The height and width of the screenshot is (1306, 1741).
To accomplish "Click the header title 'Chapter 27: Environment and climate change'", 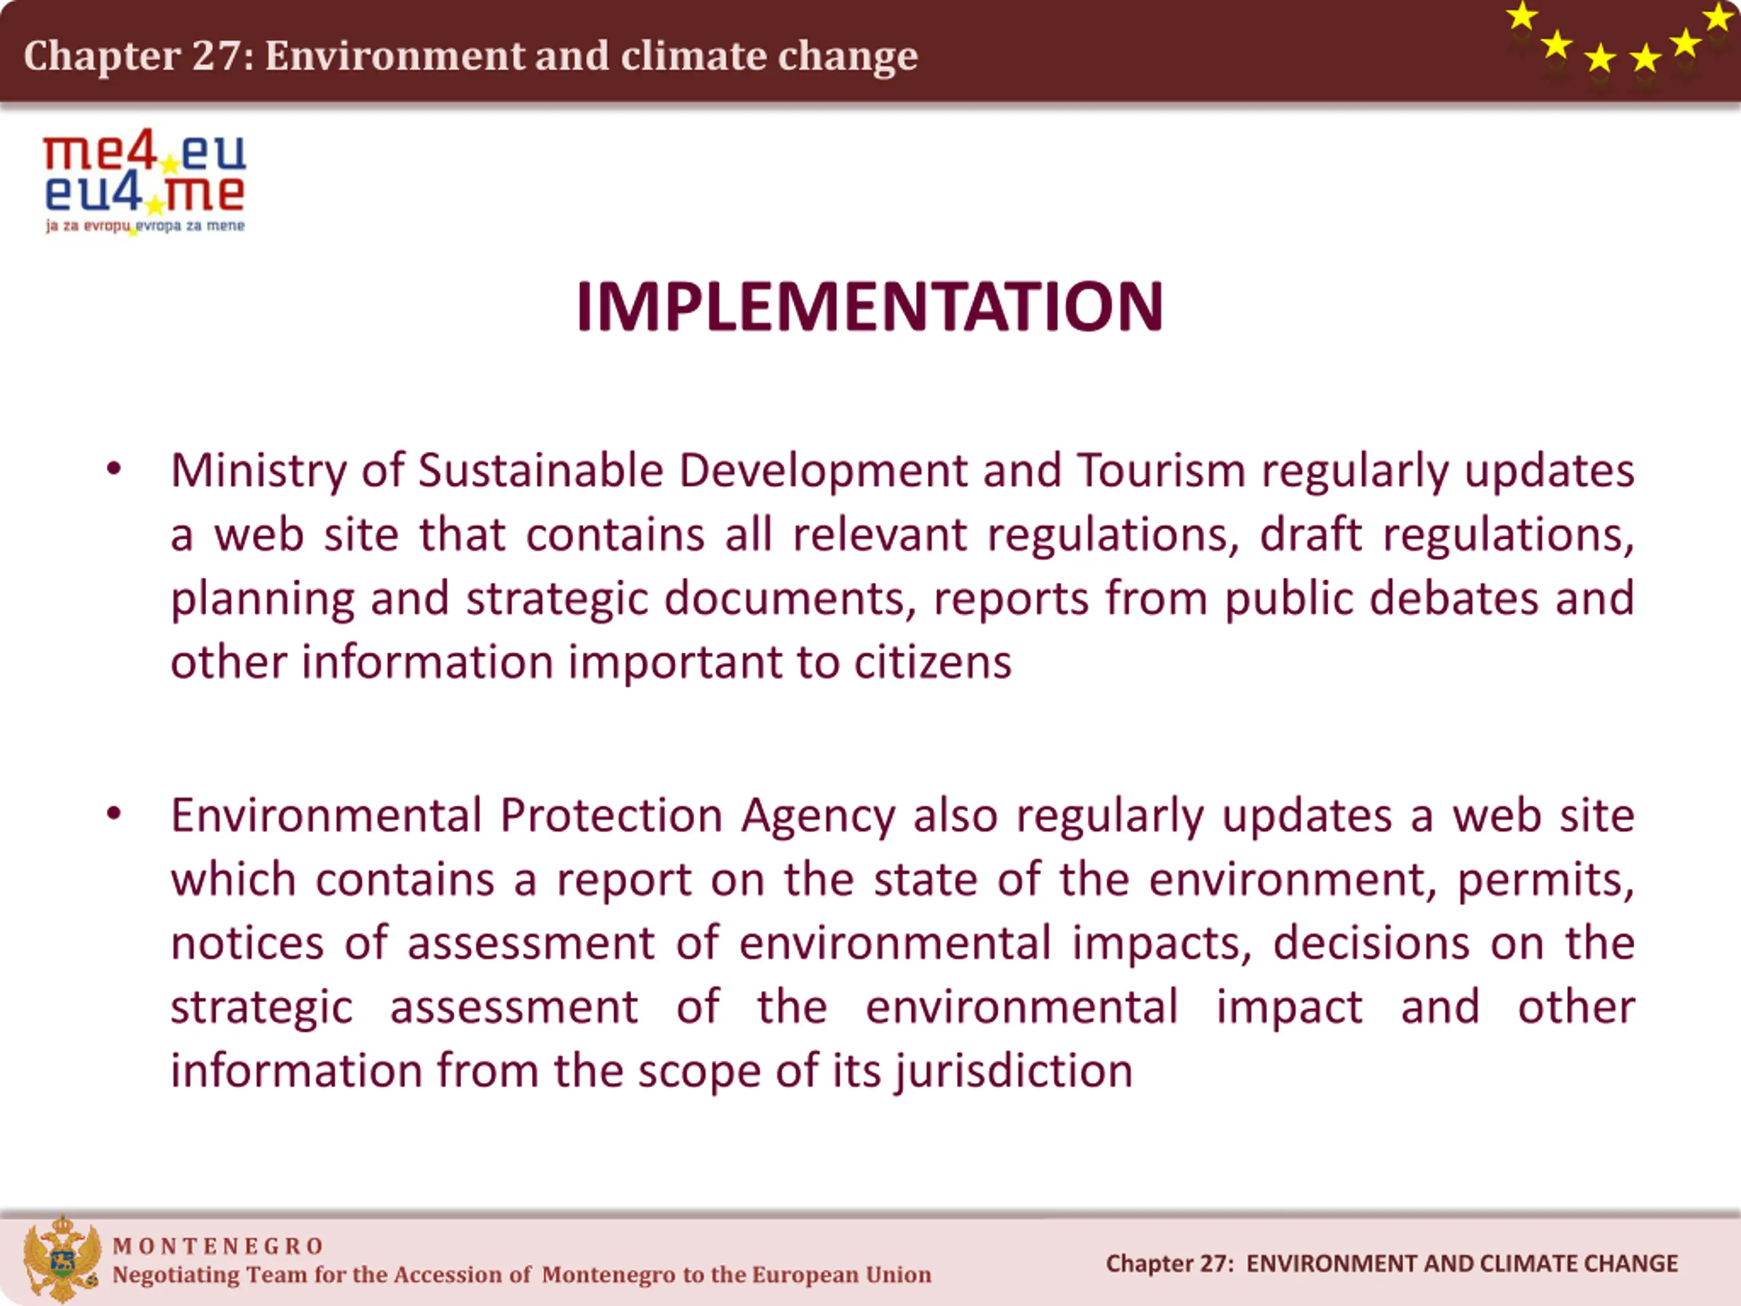I will (471, 56).
